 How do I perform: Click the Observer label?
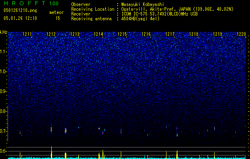tap(81, 4)
